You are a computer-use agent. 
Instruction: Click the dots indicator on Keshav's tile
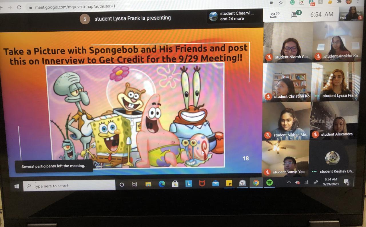tap(314, 172)
